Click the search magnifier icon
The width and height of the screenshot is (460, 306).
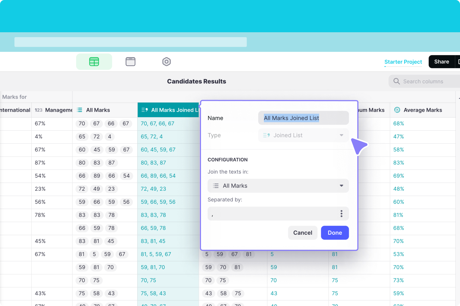coord(396,81)
